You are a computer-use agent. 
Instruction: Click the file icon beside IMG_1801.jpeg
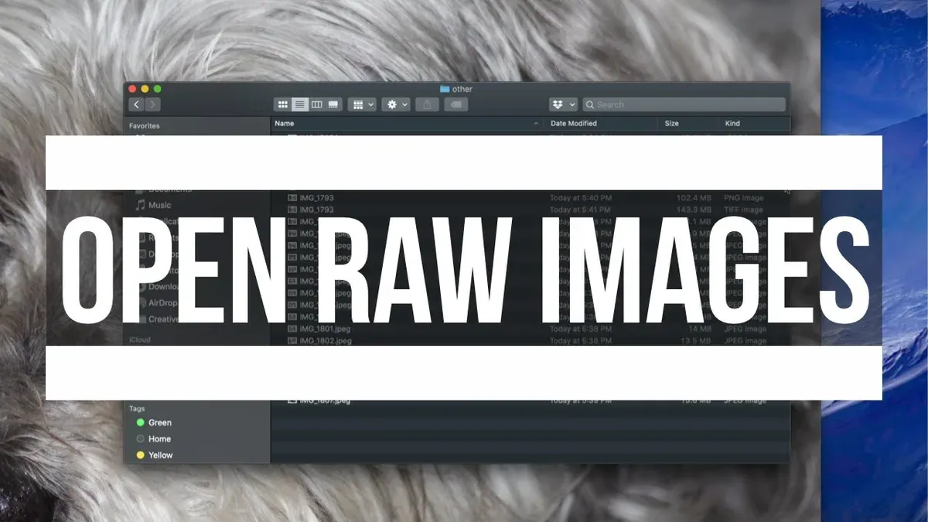[292, 329]
